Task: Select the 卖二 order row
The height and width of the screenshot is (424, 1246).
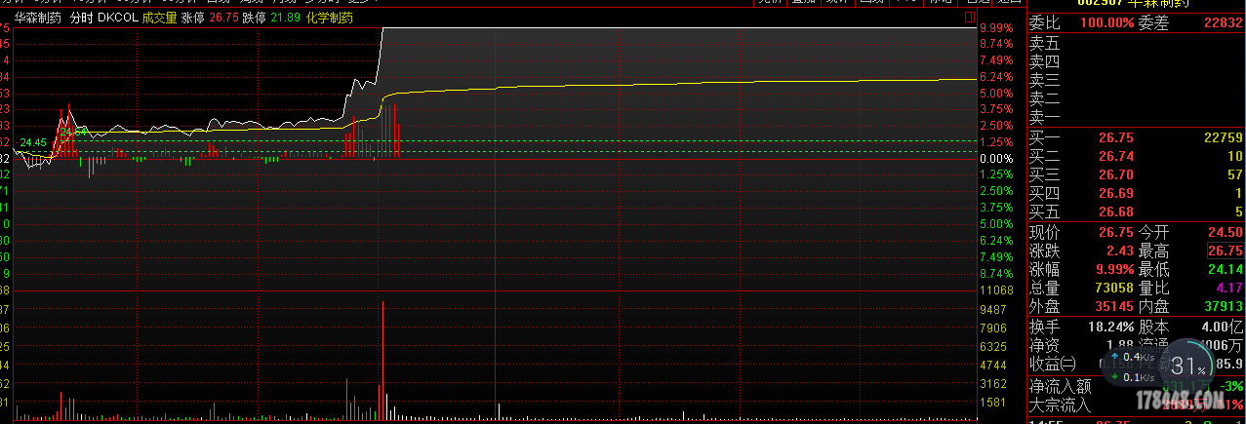Action: (x=1137, y=98)
